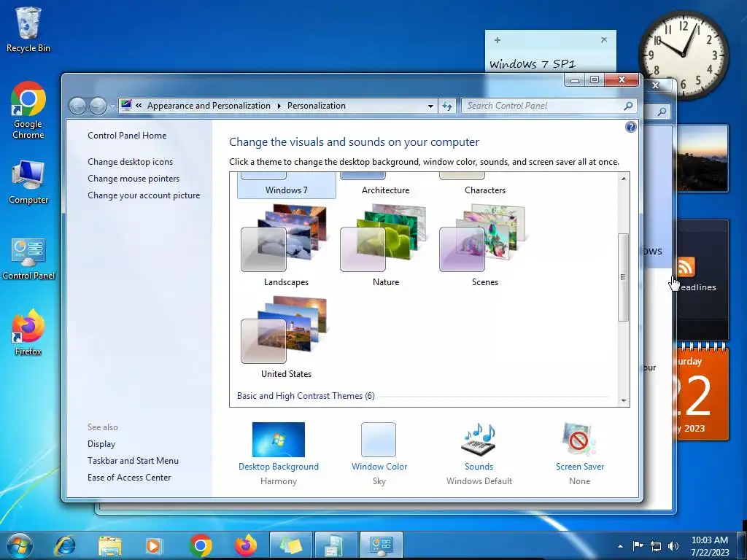The height and width of the screenshot is (560, 747).
Task: Click the Chrome icon in the taskbar
Action: (201, 545)
